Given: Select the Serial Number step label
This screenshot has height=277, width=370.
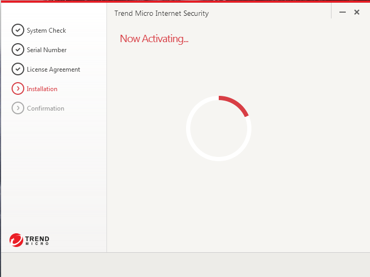Looking at the screenshot, I should [x=46, y=50].
